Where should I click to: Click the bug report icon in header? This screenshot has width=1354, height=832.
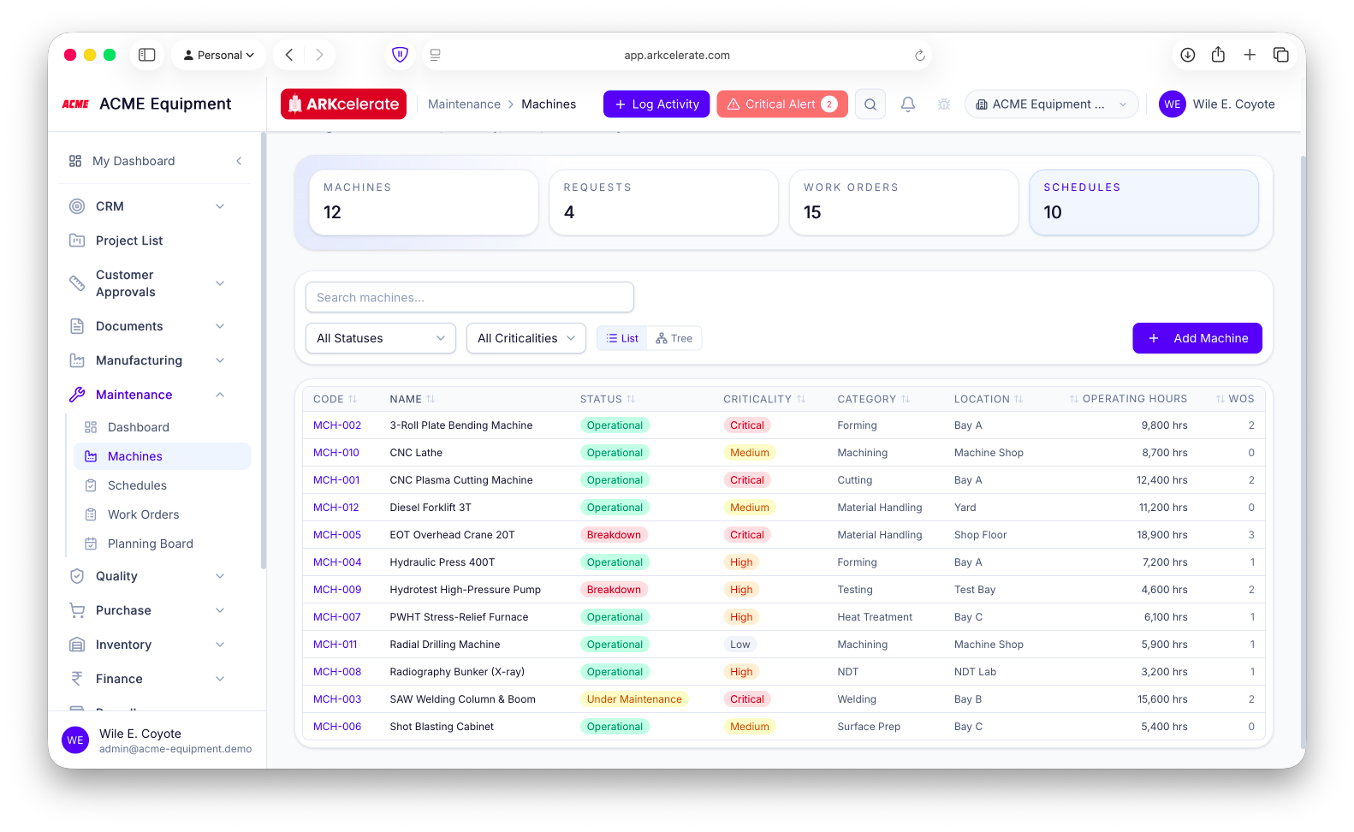coord(944,104)
